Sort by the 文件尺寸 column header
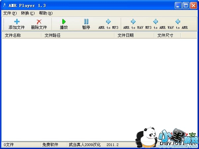 (167, 35)
